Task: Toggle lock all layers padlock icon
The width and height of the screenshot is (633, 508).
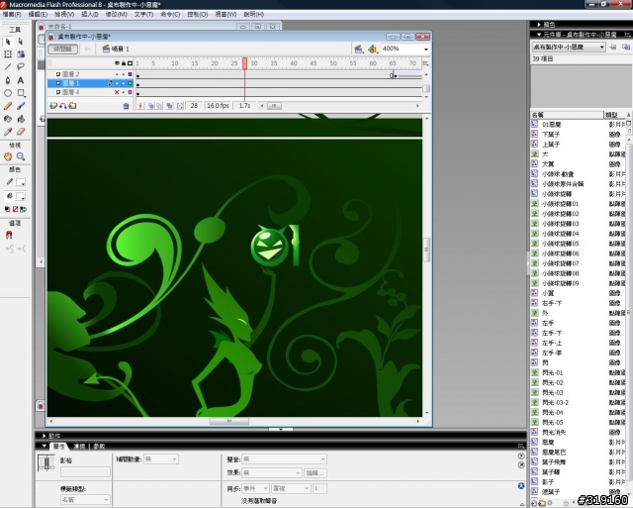Action: point(123,63)
